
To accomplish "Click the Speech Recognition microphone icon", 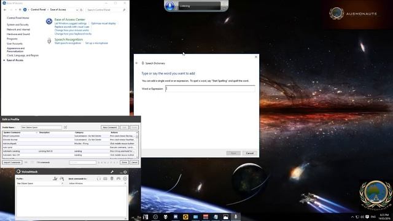I will coord(49,41).
